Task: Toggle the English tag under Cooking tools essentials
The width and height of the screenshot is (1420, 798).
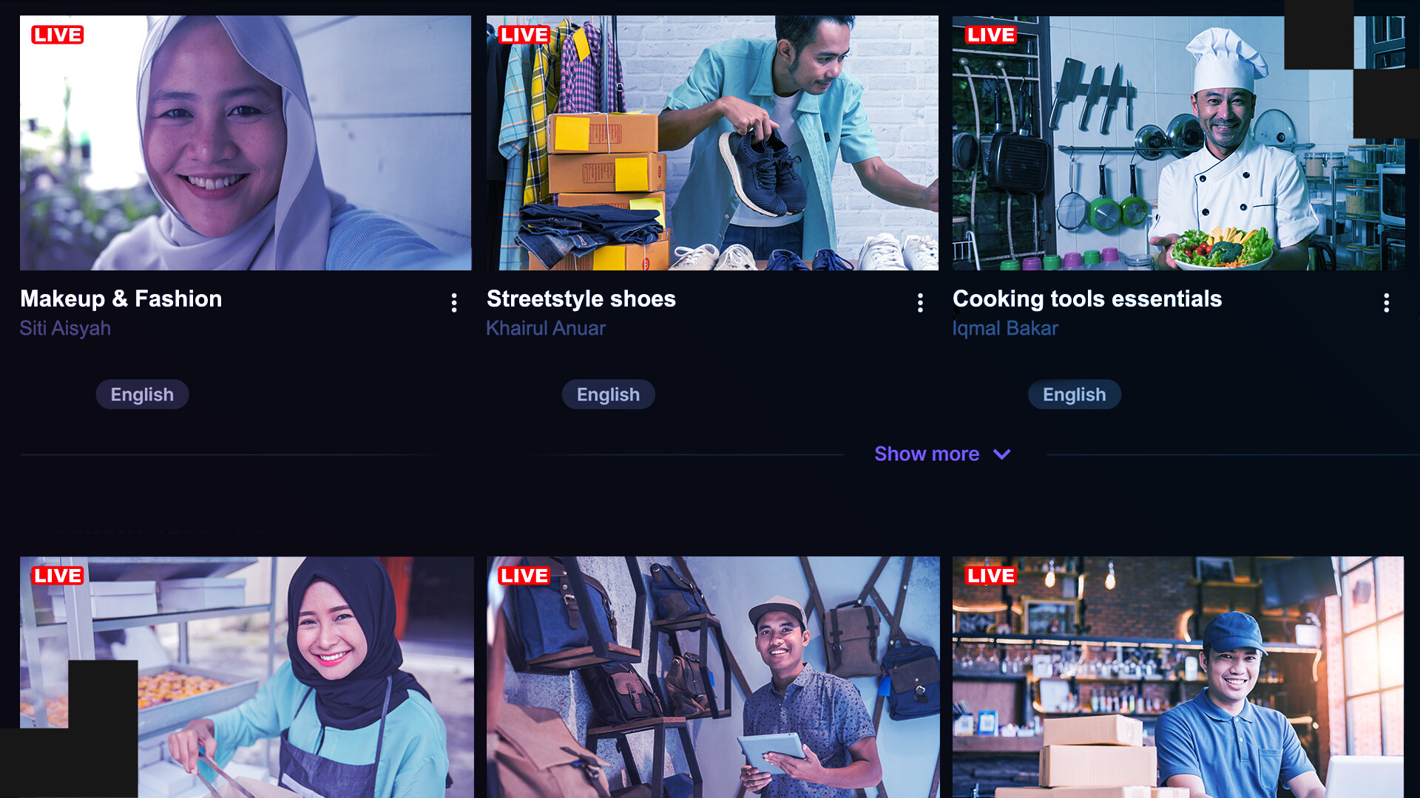Action: (x=1074, y=394)
